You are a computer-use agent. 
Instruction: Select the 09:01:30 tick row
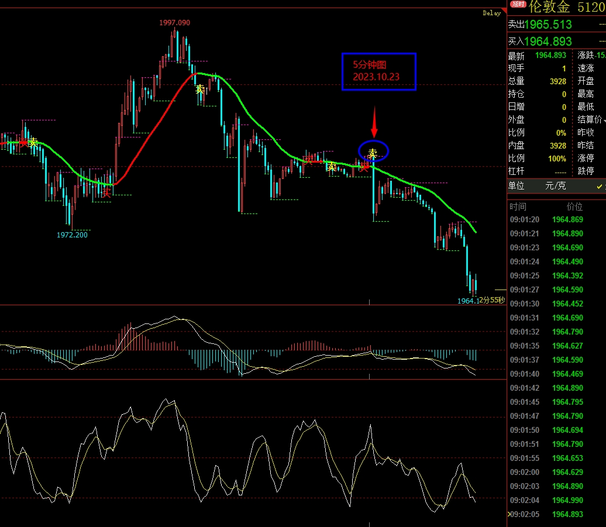click(x=556, y=304)
